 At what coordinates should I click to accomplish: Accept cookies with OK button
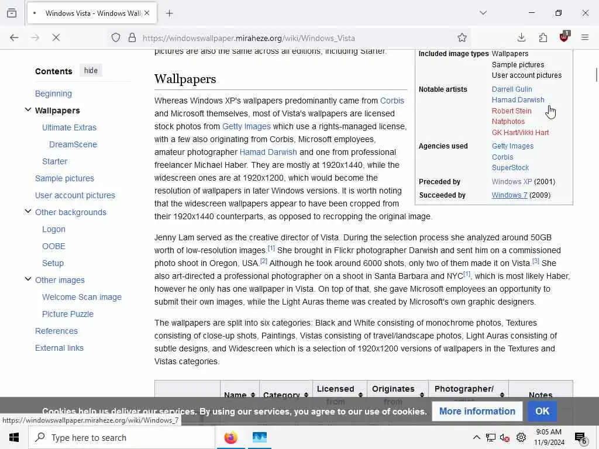[542, 411]
